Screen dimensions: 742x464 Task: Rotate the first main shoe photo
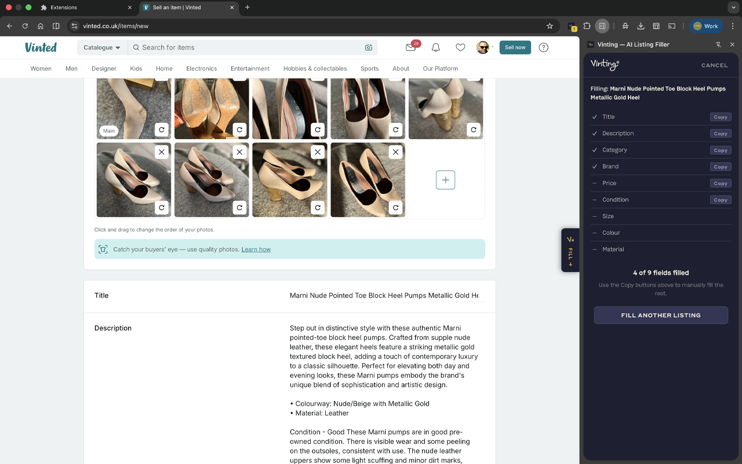click(162, 130)
